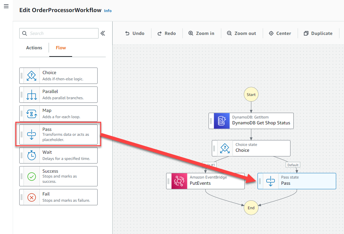Click the Choice flow state icon

click(x=32, y=76)
